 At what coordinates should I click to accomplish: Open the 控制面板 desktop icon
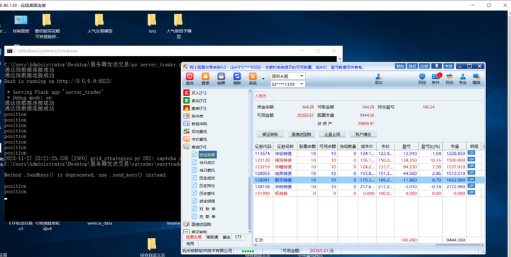click(x=21, y=24)
